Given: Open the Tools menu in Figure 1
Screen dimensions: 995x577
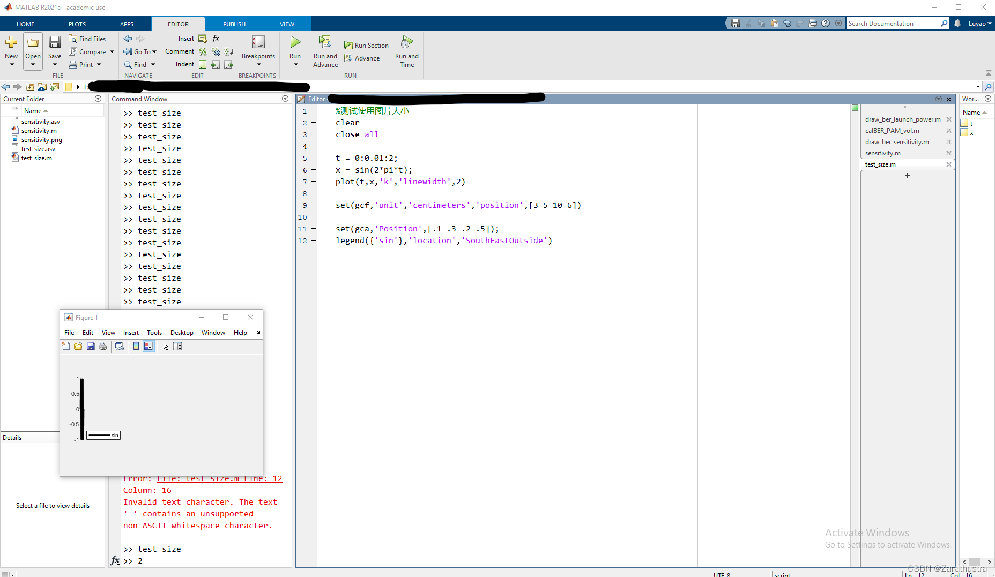Looking at the screenshot, I should tap(154, 333).
